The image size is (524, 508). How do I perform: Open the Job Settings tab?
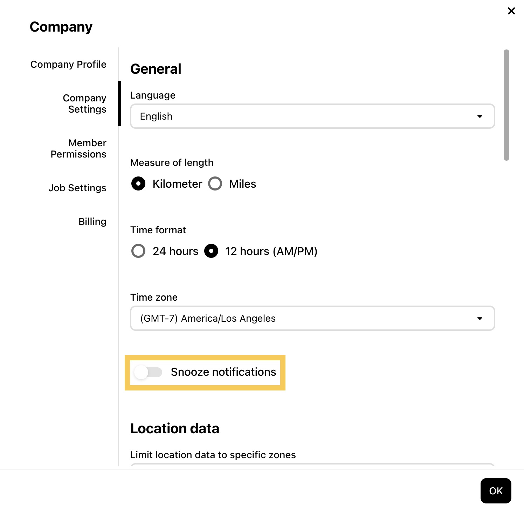point(77,188)
